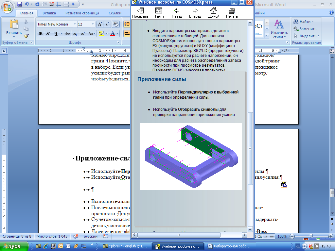Open the Times New Roman font dropdown

point(75,24)
